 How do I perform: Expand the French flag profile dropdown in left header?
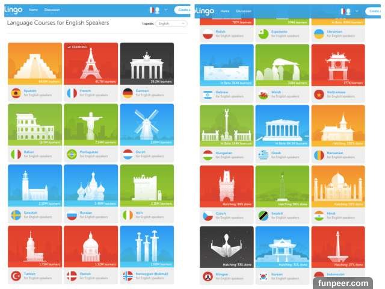pyautogui.click(x=166, y=10)
